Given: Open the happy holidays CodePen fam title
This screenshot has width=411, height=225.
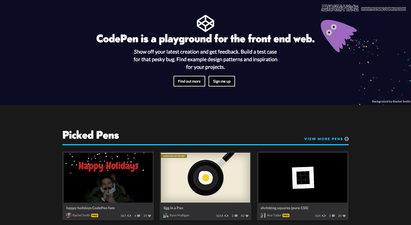Looking at the screenshot, I should 90,208.
